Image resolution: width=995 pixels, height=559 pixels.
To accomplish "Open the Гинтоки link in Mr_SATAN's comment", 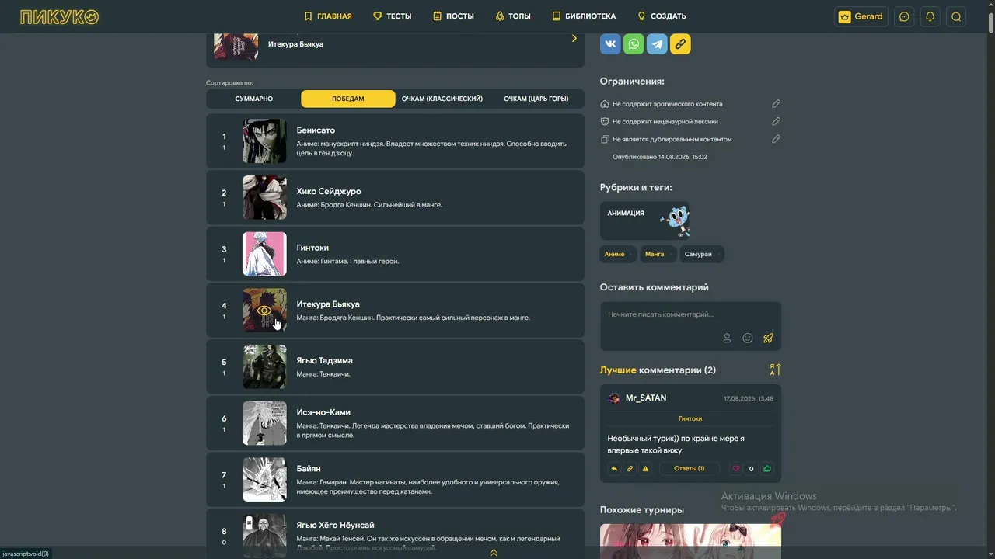I will (690, 418).
